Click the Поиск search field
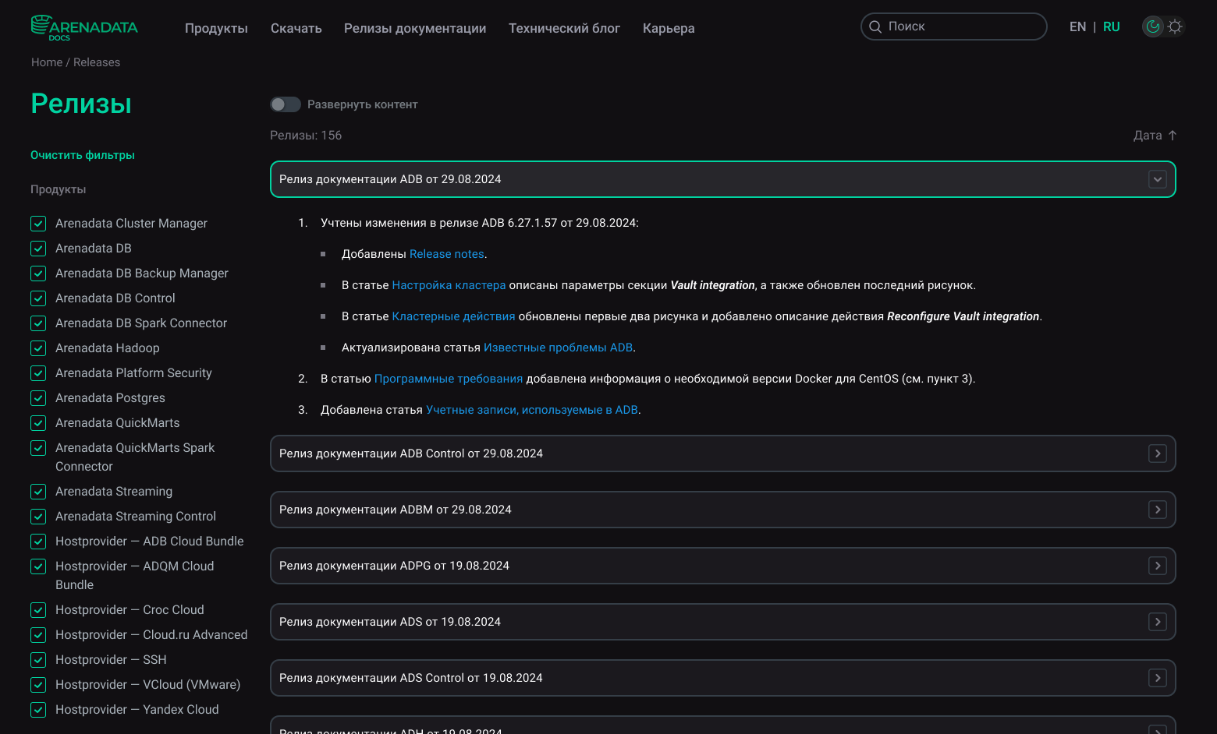Viewport: 1217px width, 734px height. (x=953, y=26)
